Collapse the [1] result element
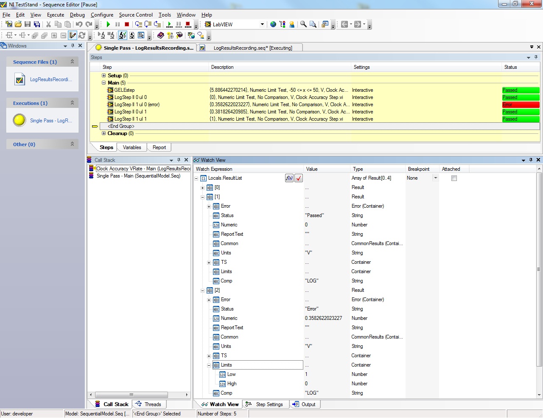Image resolution: width=543 pixels, height=418 pixels. tap(202, 197)
